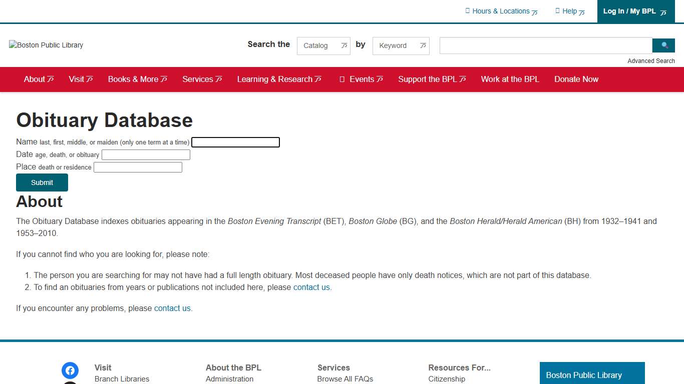Click the Hours & Locations clock icon
Screen dimensions: 684x384
point(468,10)
